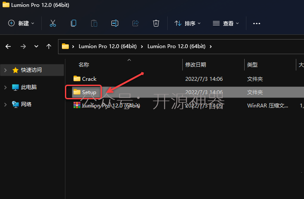Sort by 类型 column header
Screen dimensions: 304x199
[252, 65]
